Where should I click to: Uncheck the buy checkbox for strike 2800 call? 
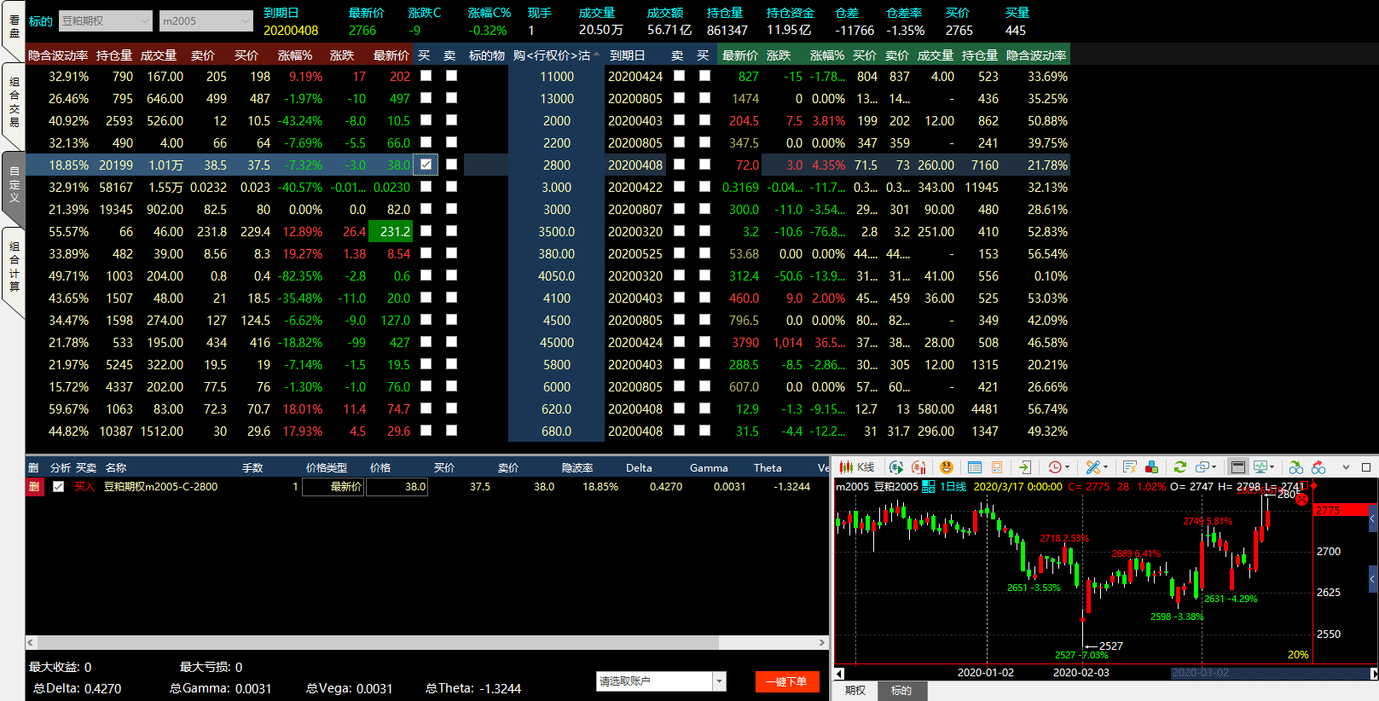[426, 165]
